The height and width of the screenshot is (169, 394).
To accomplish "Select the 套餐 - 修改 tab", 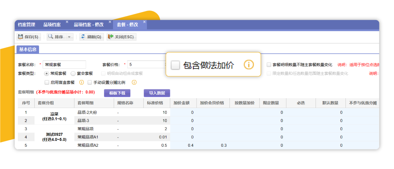I will click(127, 25).
